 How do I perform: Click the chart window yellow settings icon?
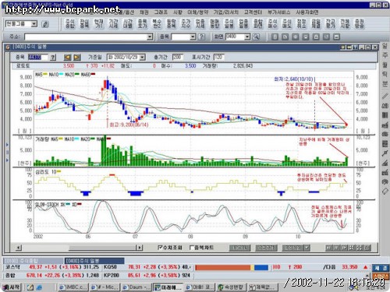click(x=344, y=47)
